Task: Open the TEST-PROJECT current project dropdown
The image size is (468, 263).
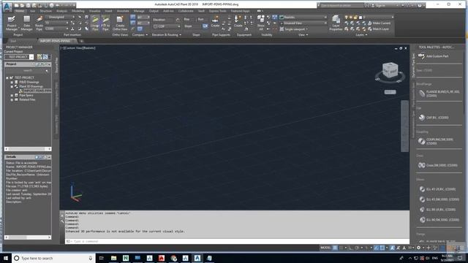Action: (20, 57)
